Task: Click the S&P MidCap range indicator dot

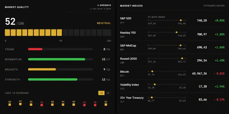Action: point(181,45)
